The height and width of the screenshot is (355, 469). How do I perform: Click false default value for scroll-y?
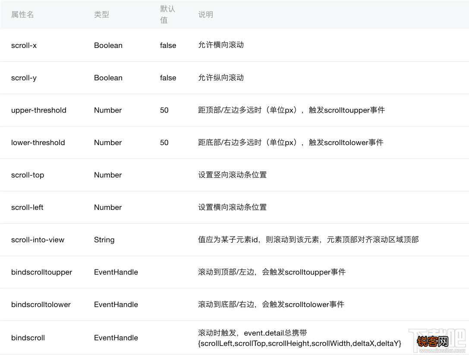click(x=168, y=78)
